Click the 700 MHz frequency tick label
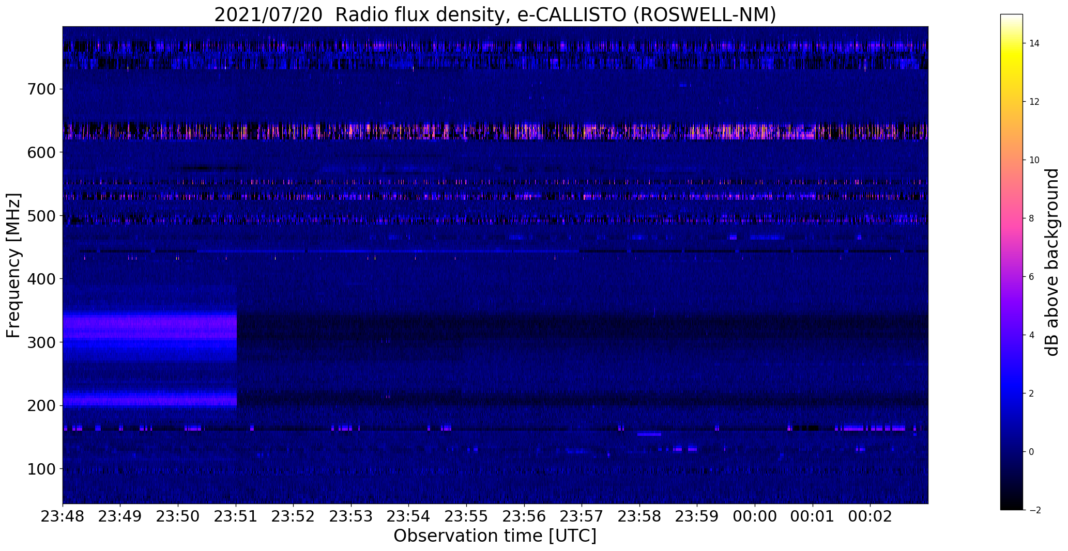Image resolution: width=1068 pixels, height=551 pixels. [x=40, y=89]
